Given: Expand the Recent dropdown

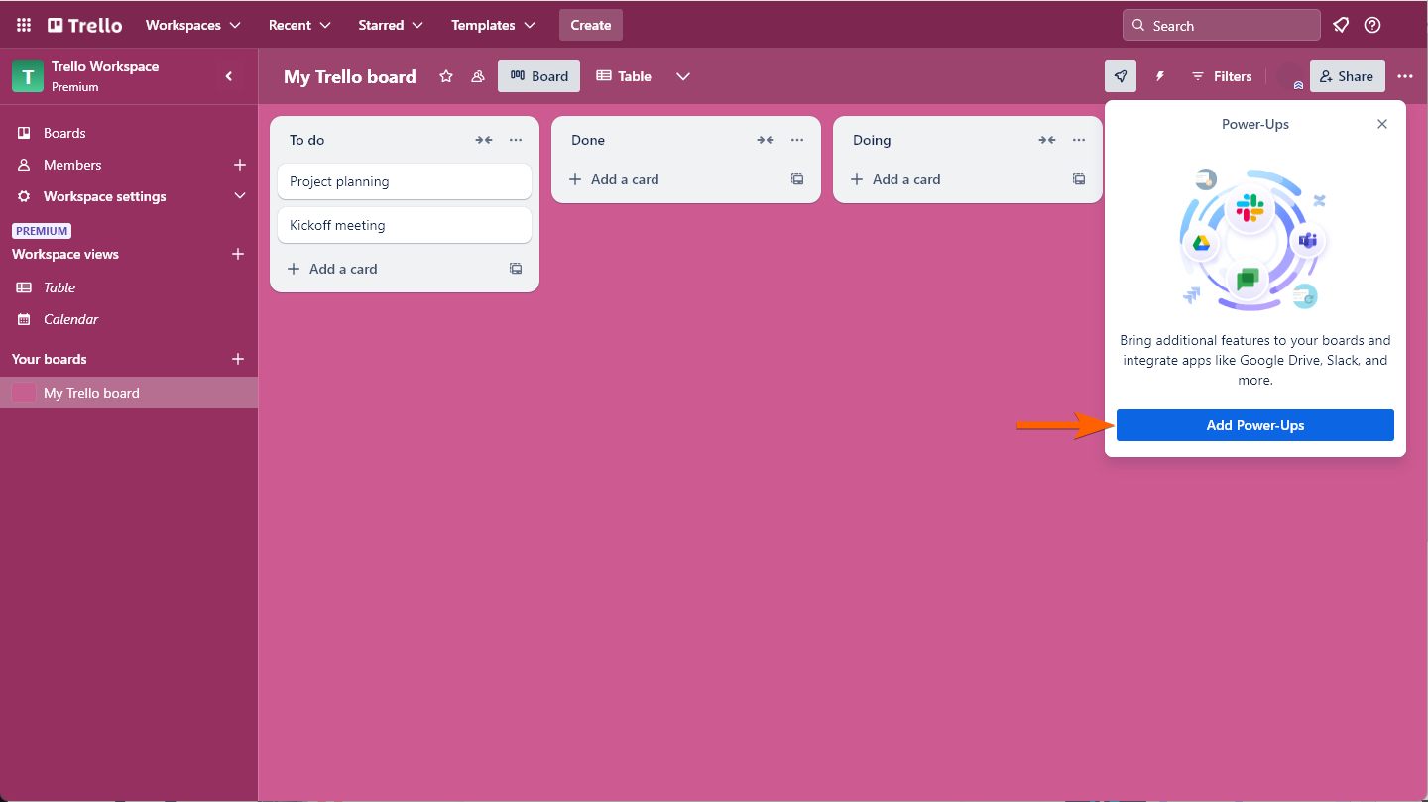Looking at the screenshot, I should (x=298, y=25).
